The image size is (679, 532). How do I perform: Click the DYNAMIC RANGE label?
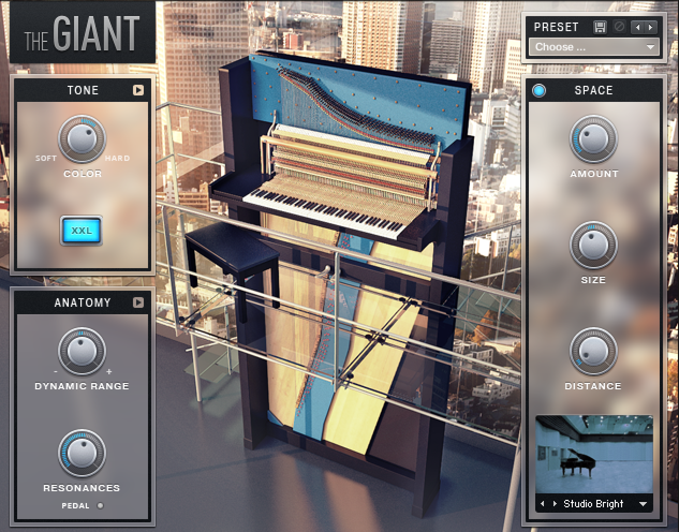coord(82,386)
